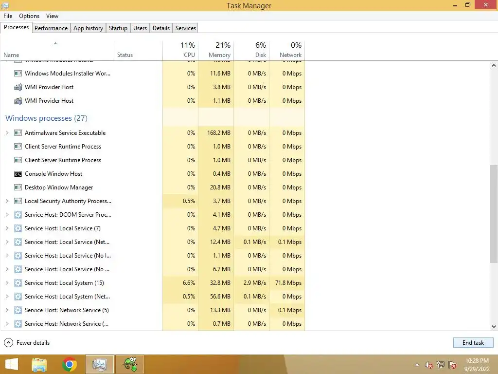Expand Antimalware Service Executable row
498x374 pixels.
(7, 133)
